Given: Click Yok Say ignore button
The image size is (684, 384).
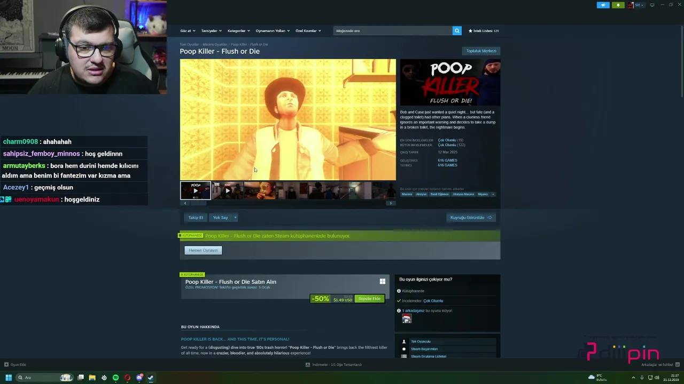Looking at the screenshot, I should pyautogui.click(x=220, y=218).
